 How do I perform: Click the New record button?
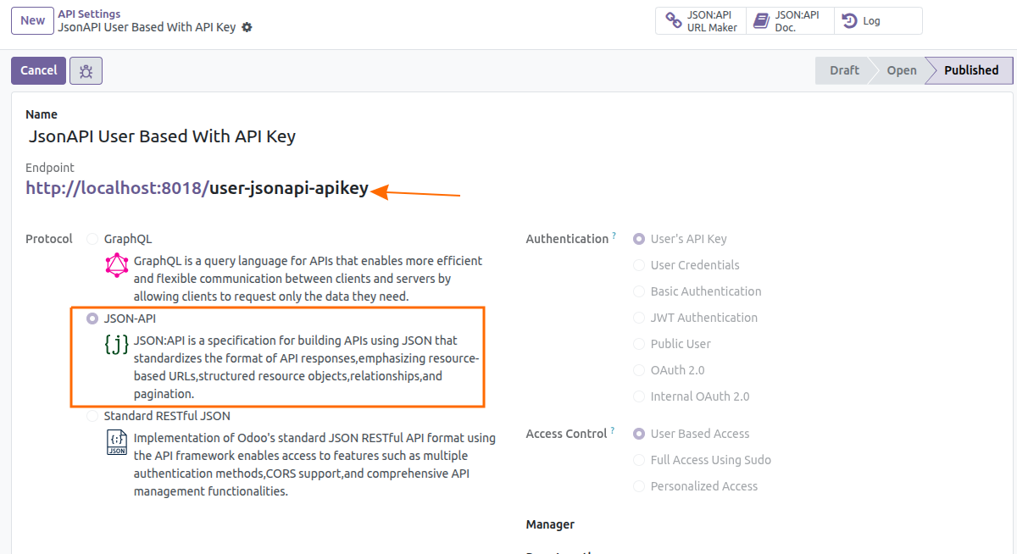33,20
